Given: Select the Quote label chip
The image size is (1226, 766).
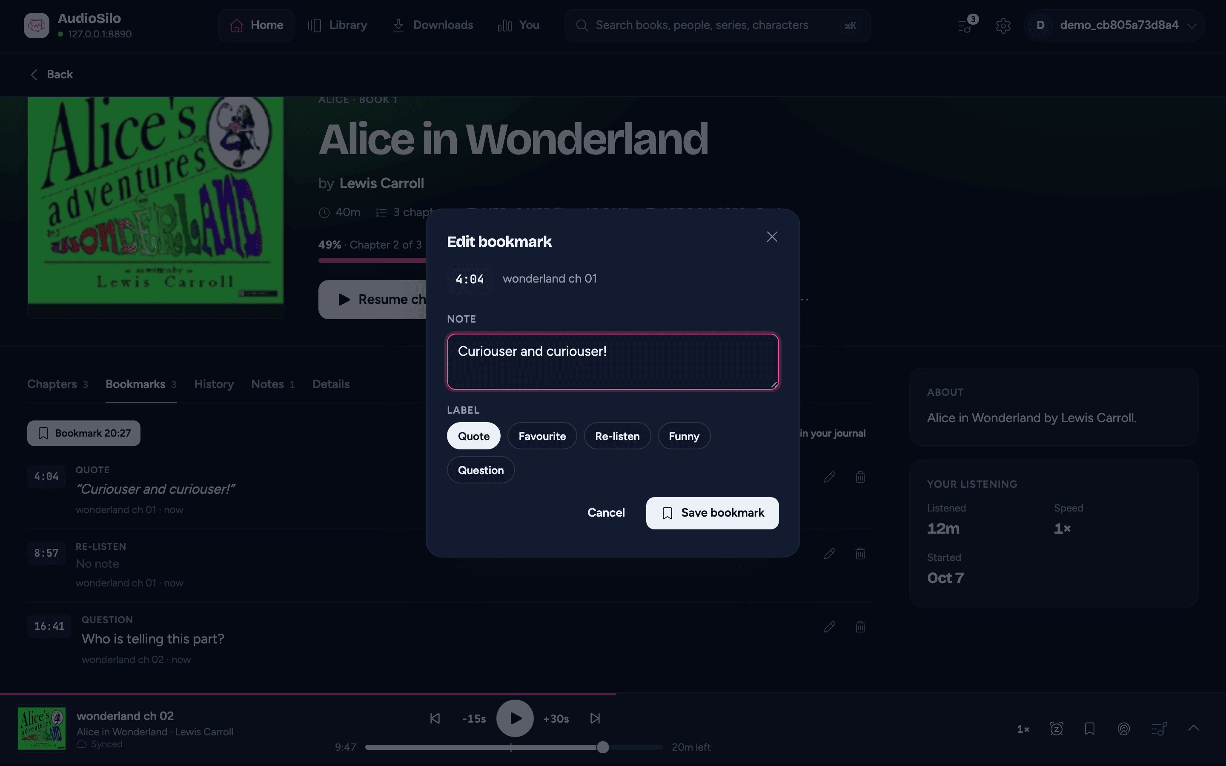Looking at the screenshot, I should pos(473,436).
